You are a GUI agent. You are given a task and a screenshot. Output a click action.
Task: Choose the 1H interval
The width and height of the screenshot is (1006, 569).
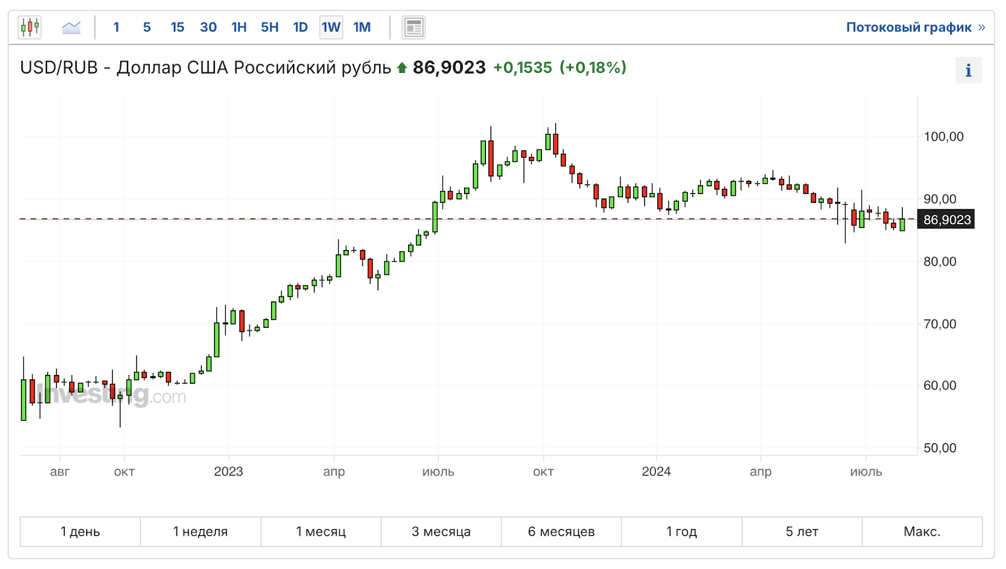tap(239, 27)
